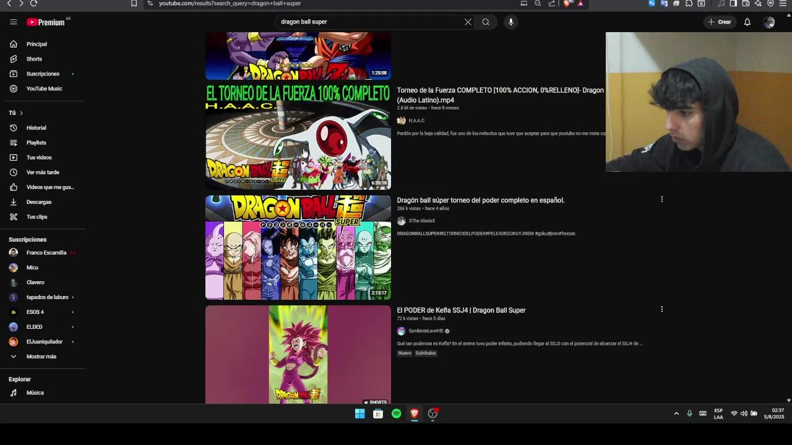
Task: Expand the Tú section chevron
Action: (21, 113)
